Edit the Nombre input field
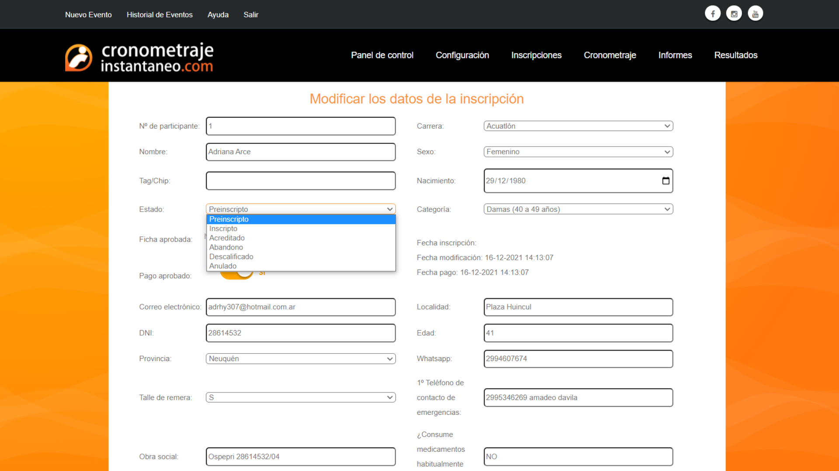The height and width of the screenshot is (471, 839). (300, 152)
